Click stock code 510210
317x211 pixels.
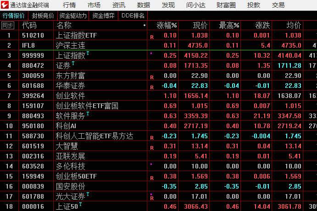click(33, 36)
